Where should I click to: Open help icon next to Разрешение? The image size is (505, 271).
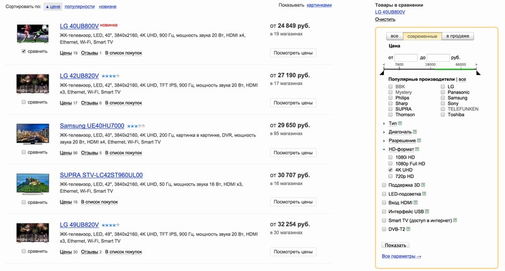[419, 140]
